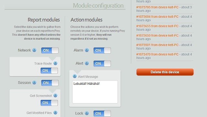207x117 pixels.
Task: Switch off Get Screenshot
Action: (49, 103)
